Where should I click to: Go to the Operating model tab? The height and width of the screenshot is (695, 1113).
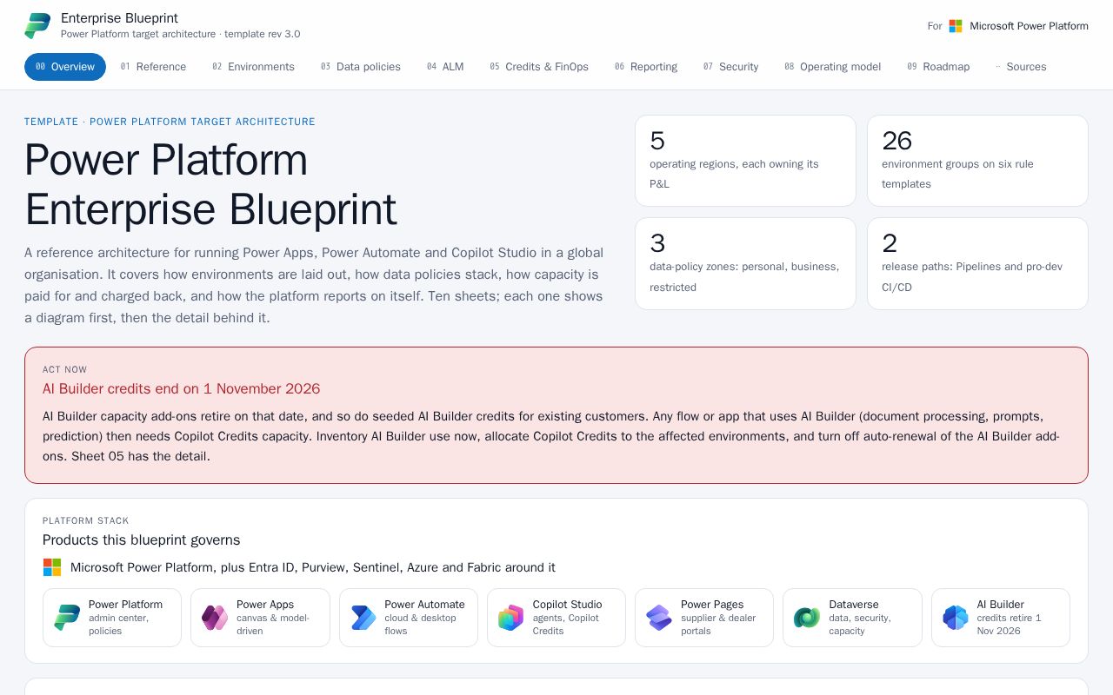point(833,67)
